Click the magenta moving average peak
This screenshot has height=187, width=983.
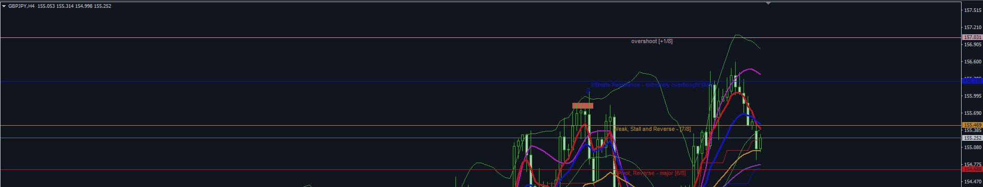coord(750,69)
